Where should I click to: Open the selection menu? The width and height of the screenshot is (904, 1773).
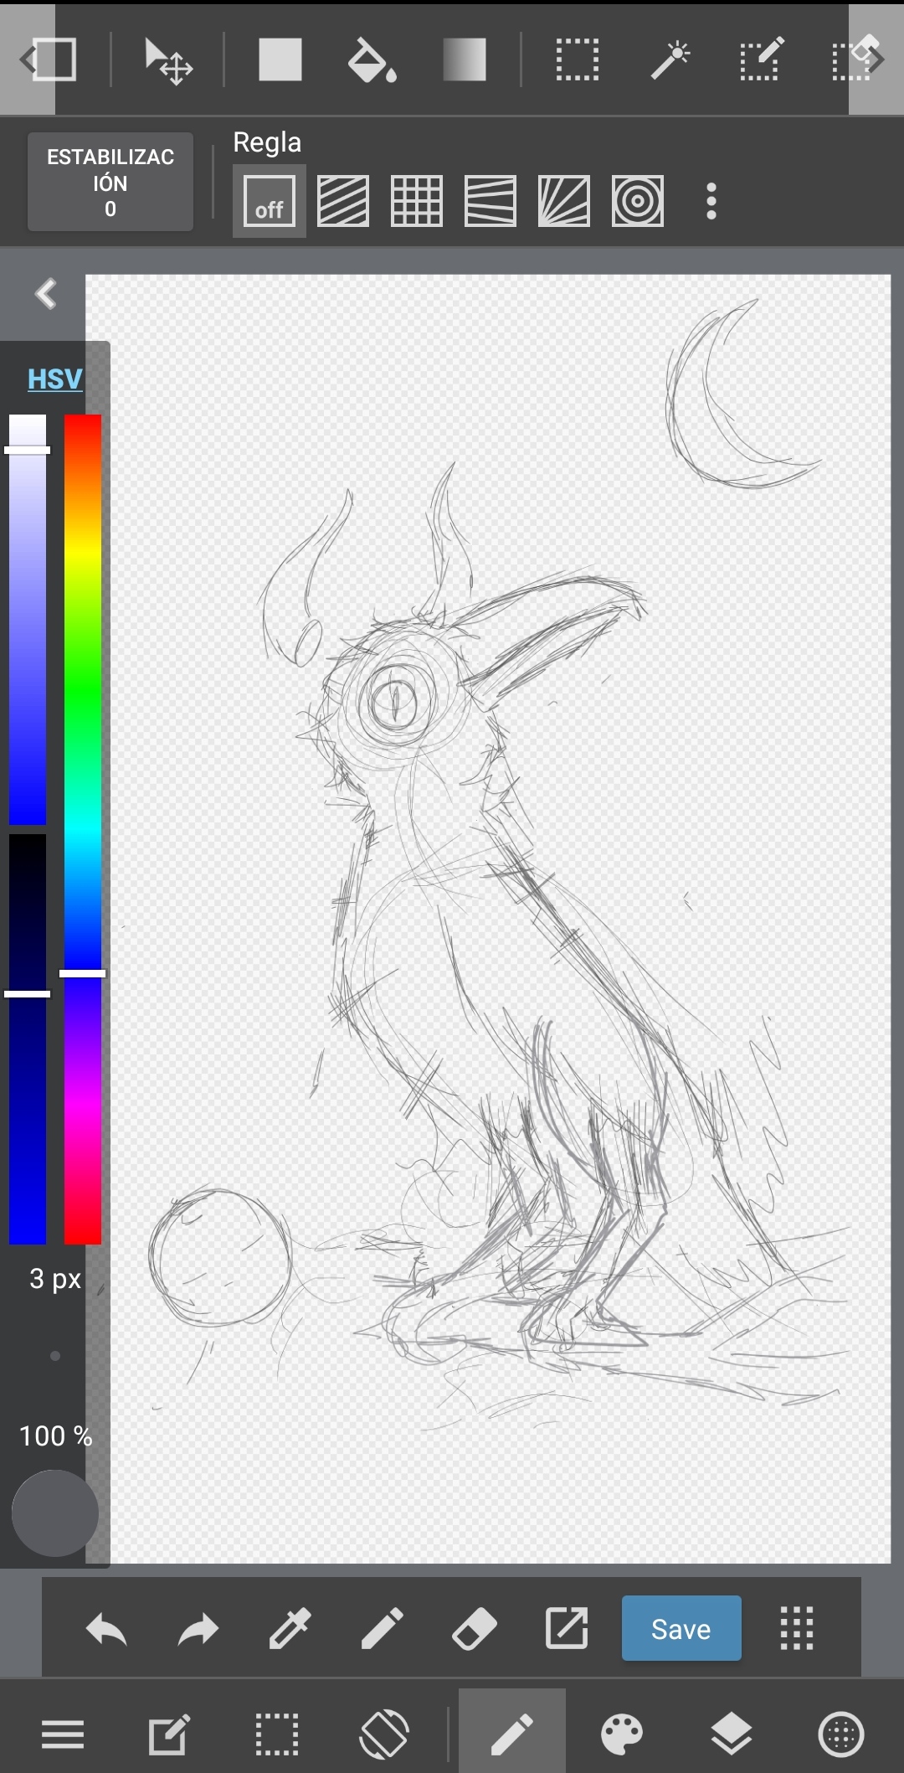click(x=276, y=1734)
